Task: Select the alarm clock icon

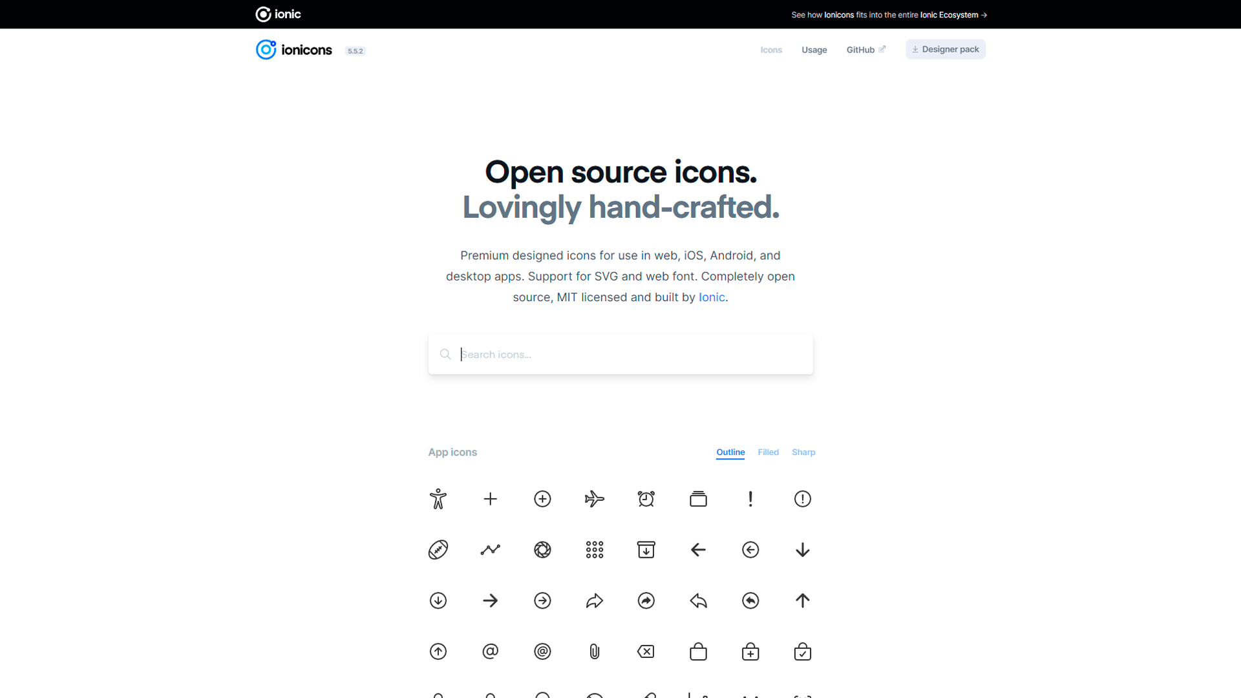Action: click(x=646, y=499)
